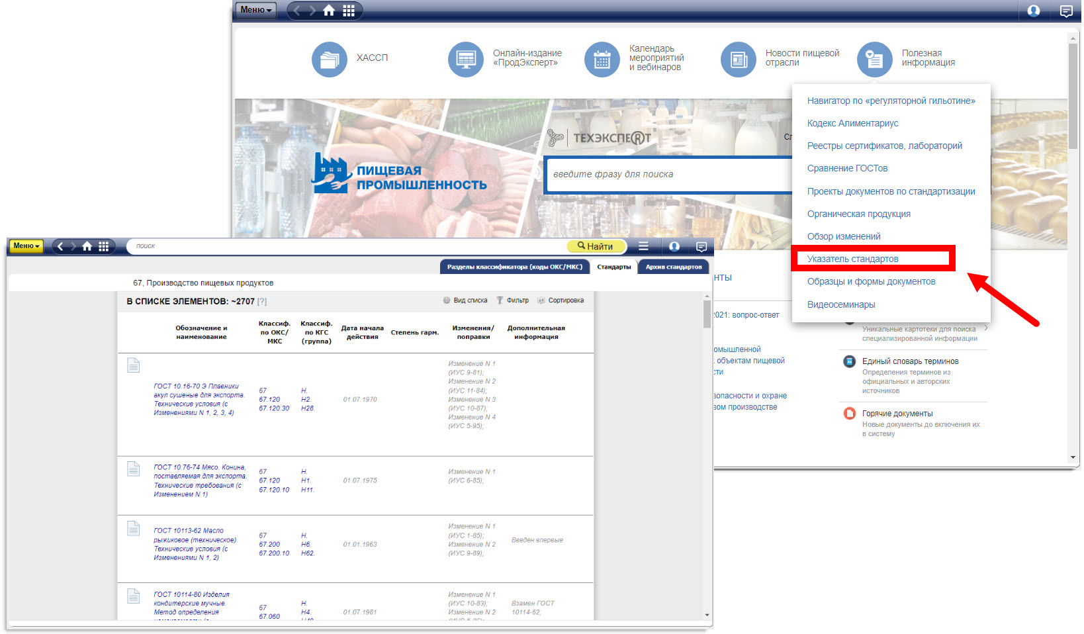This screenshot has height=634, width=1084.
Task: Click document icon beside ГОСТ 10113-62
Action: click(x=134, y=528)
